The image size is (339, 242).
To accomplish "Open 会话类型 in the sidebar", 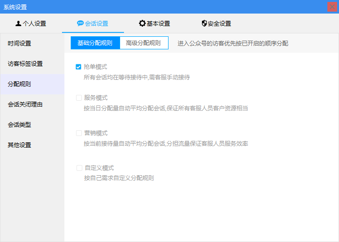I will coord(32,125).
